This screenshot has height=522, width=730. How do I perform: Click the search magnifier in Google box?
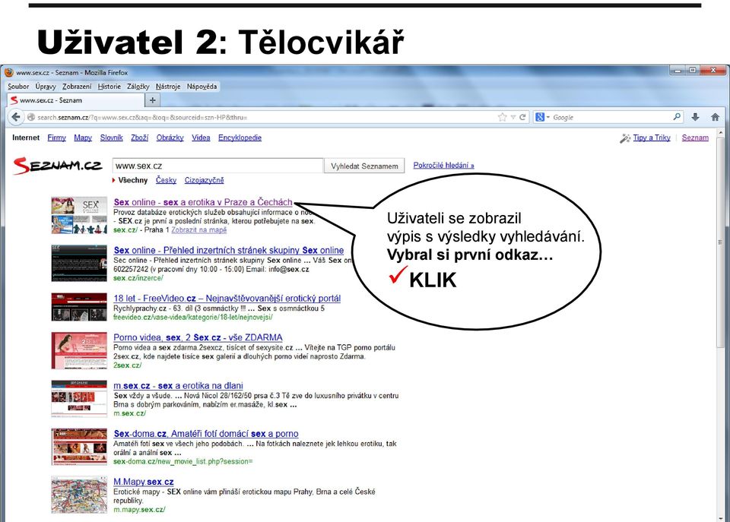[x=677, y=117]
